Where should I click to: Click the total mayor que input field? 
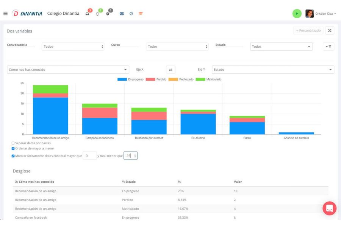point(89,156)
